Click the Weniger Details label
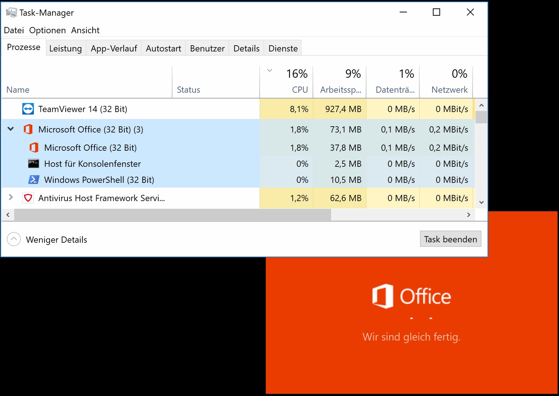This screenshot has height=396, width=559. (x=57, y=240)
